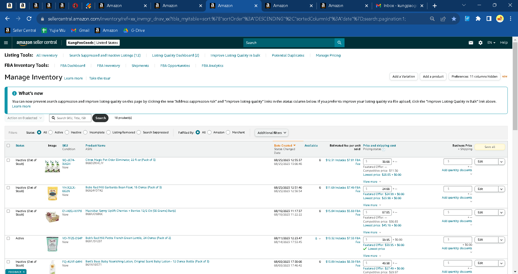Expand View more in Citrus Magic pricing
This screenshot has width=518, height=274.
(x=372, y=182)
